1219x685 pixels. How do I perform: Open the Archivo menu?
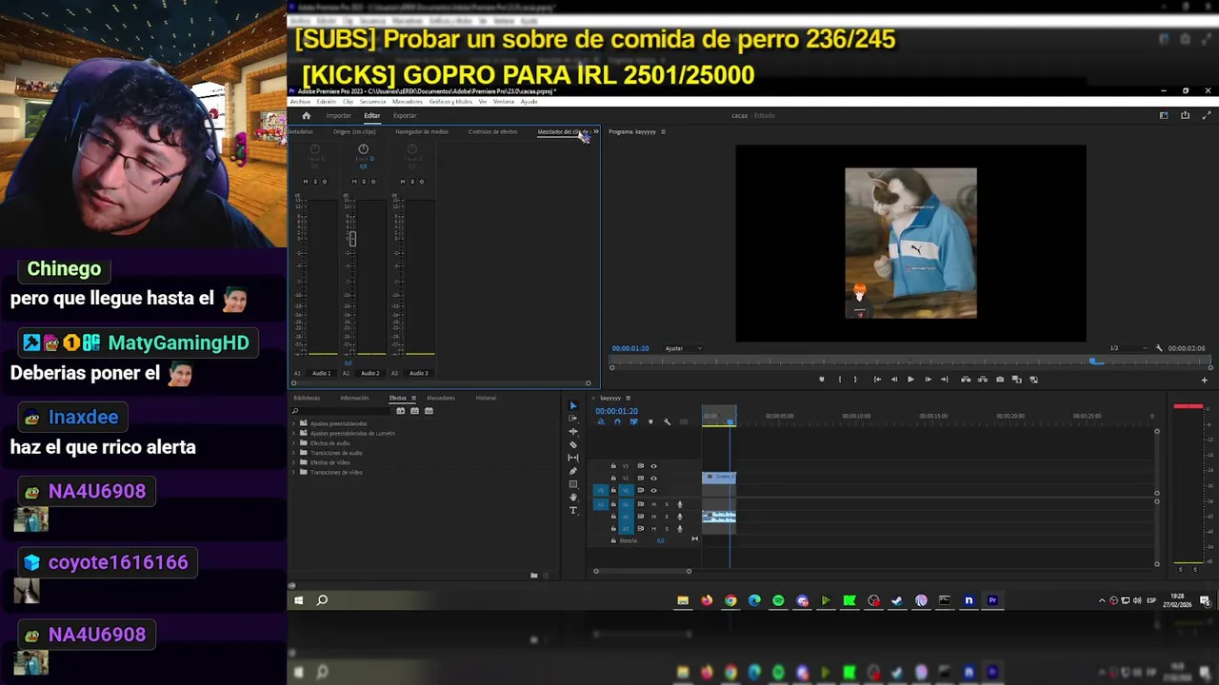pyautogui.click(x=300, y=101)
